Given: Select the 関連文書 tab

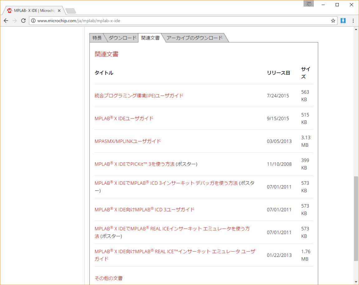Looking at the screenshot, I should coord(150,38).
